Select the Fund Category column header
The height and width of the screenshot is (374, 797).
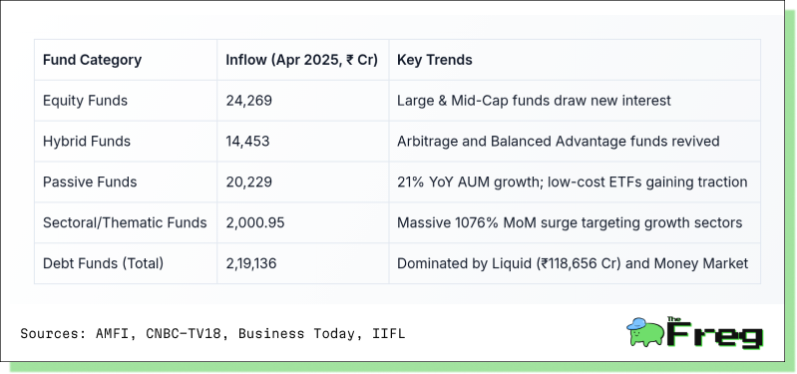tap(92, 60)
